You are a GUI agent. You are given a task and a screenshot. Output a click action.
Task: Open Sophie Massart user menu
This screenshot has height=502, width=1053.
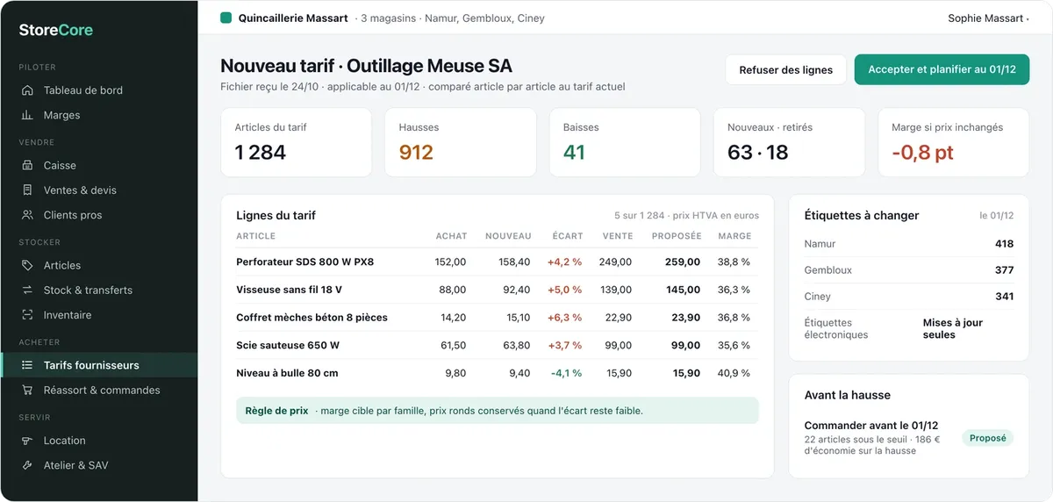click(x=988, y=18)
